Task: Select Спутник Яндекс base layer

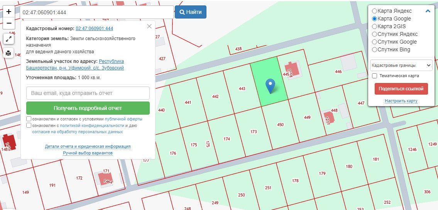Action: [x=374, y=34]
